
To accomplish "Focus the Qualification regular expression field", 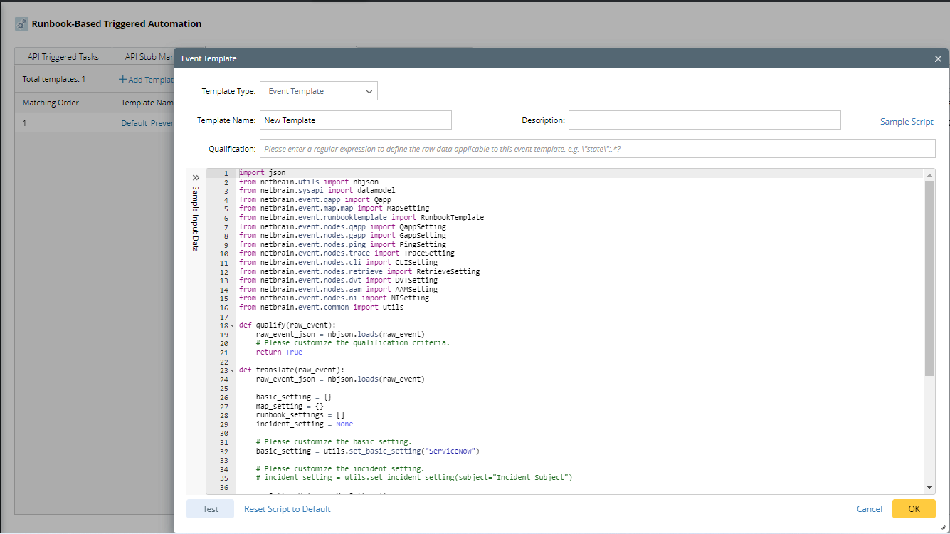I will point(597,149).
